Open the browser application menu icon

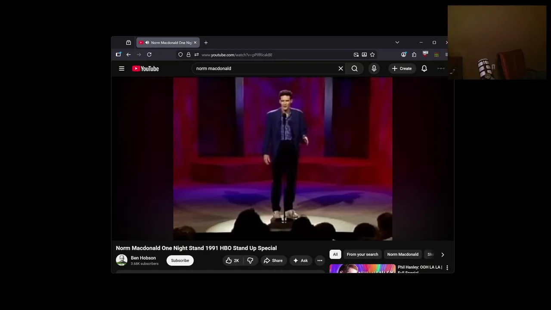[x=447, y=55]
